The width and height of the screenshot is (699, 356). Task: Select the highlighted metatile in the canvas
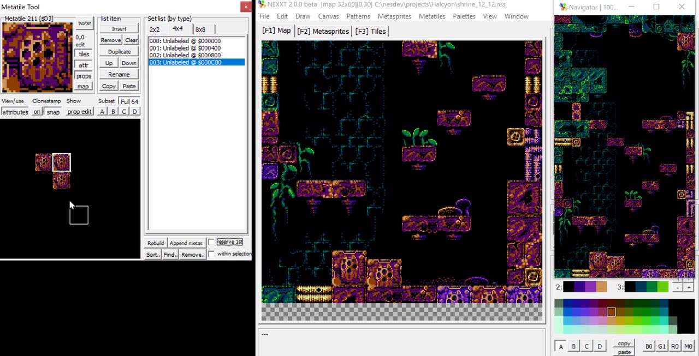point(61,162)
